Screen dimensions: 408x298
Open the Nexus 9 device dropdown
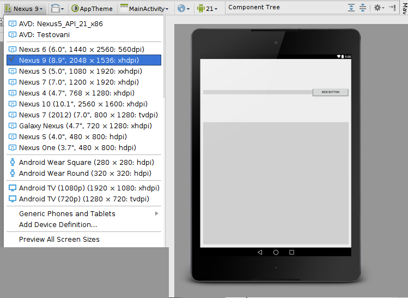click(23, 9)
